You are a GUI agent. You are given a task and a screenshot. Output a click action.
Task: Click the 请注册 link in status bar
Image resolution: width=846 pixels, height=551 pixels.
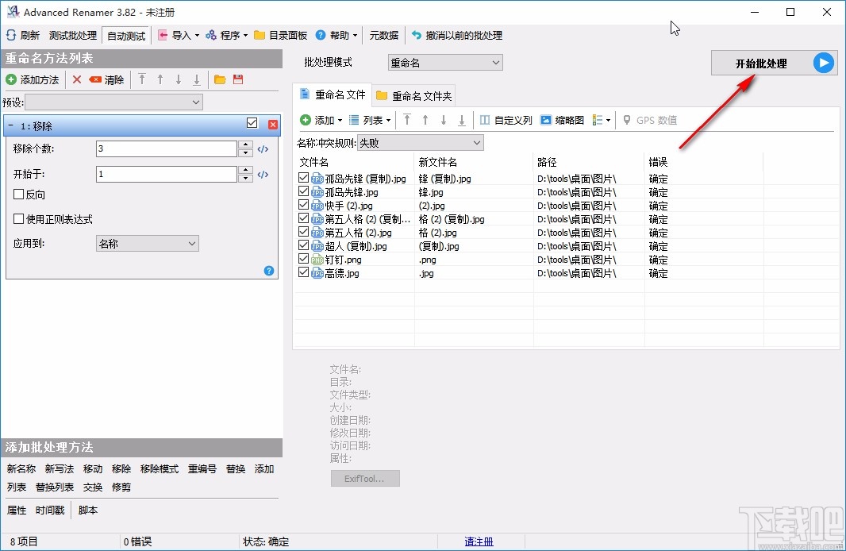point(479,541)
